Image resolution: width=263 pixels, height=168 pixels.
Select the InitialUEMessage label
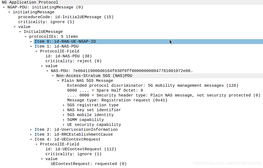(43, 32)
